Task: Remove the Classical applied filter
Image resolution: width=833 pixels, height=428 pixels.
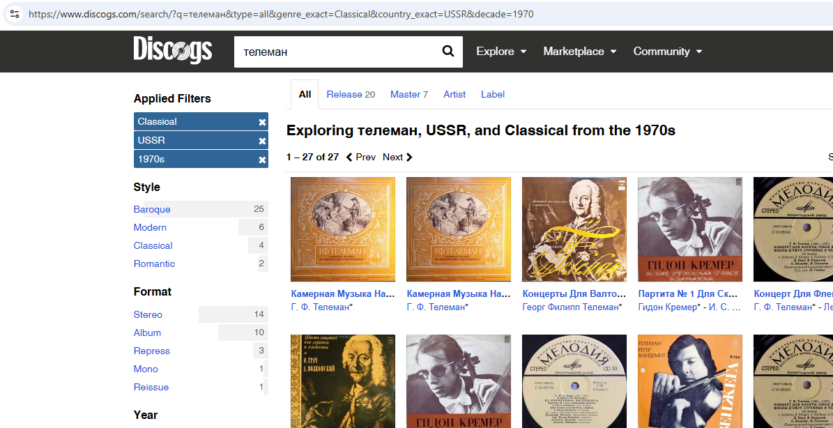Action: (262, 122)
